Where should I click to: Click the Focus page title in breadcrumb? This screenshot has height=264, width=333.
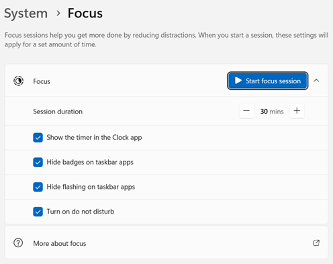[85, 13]
